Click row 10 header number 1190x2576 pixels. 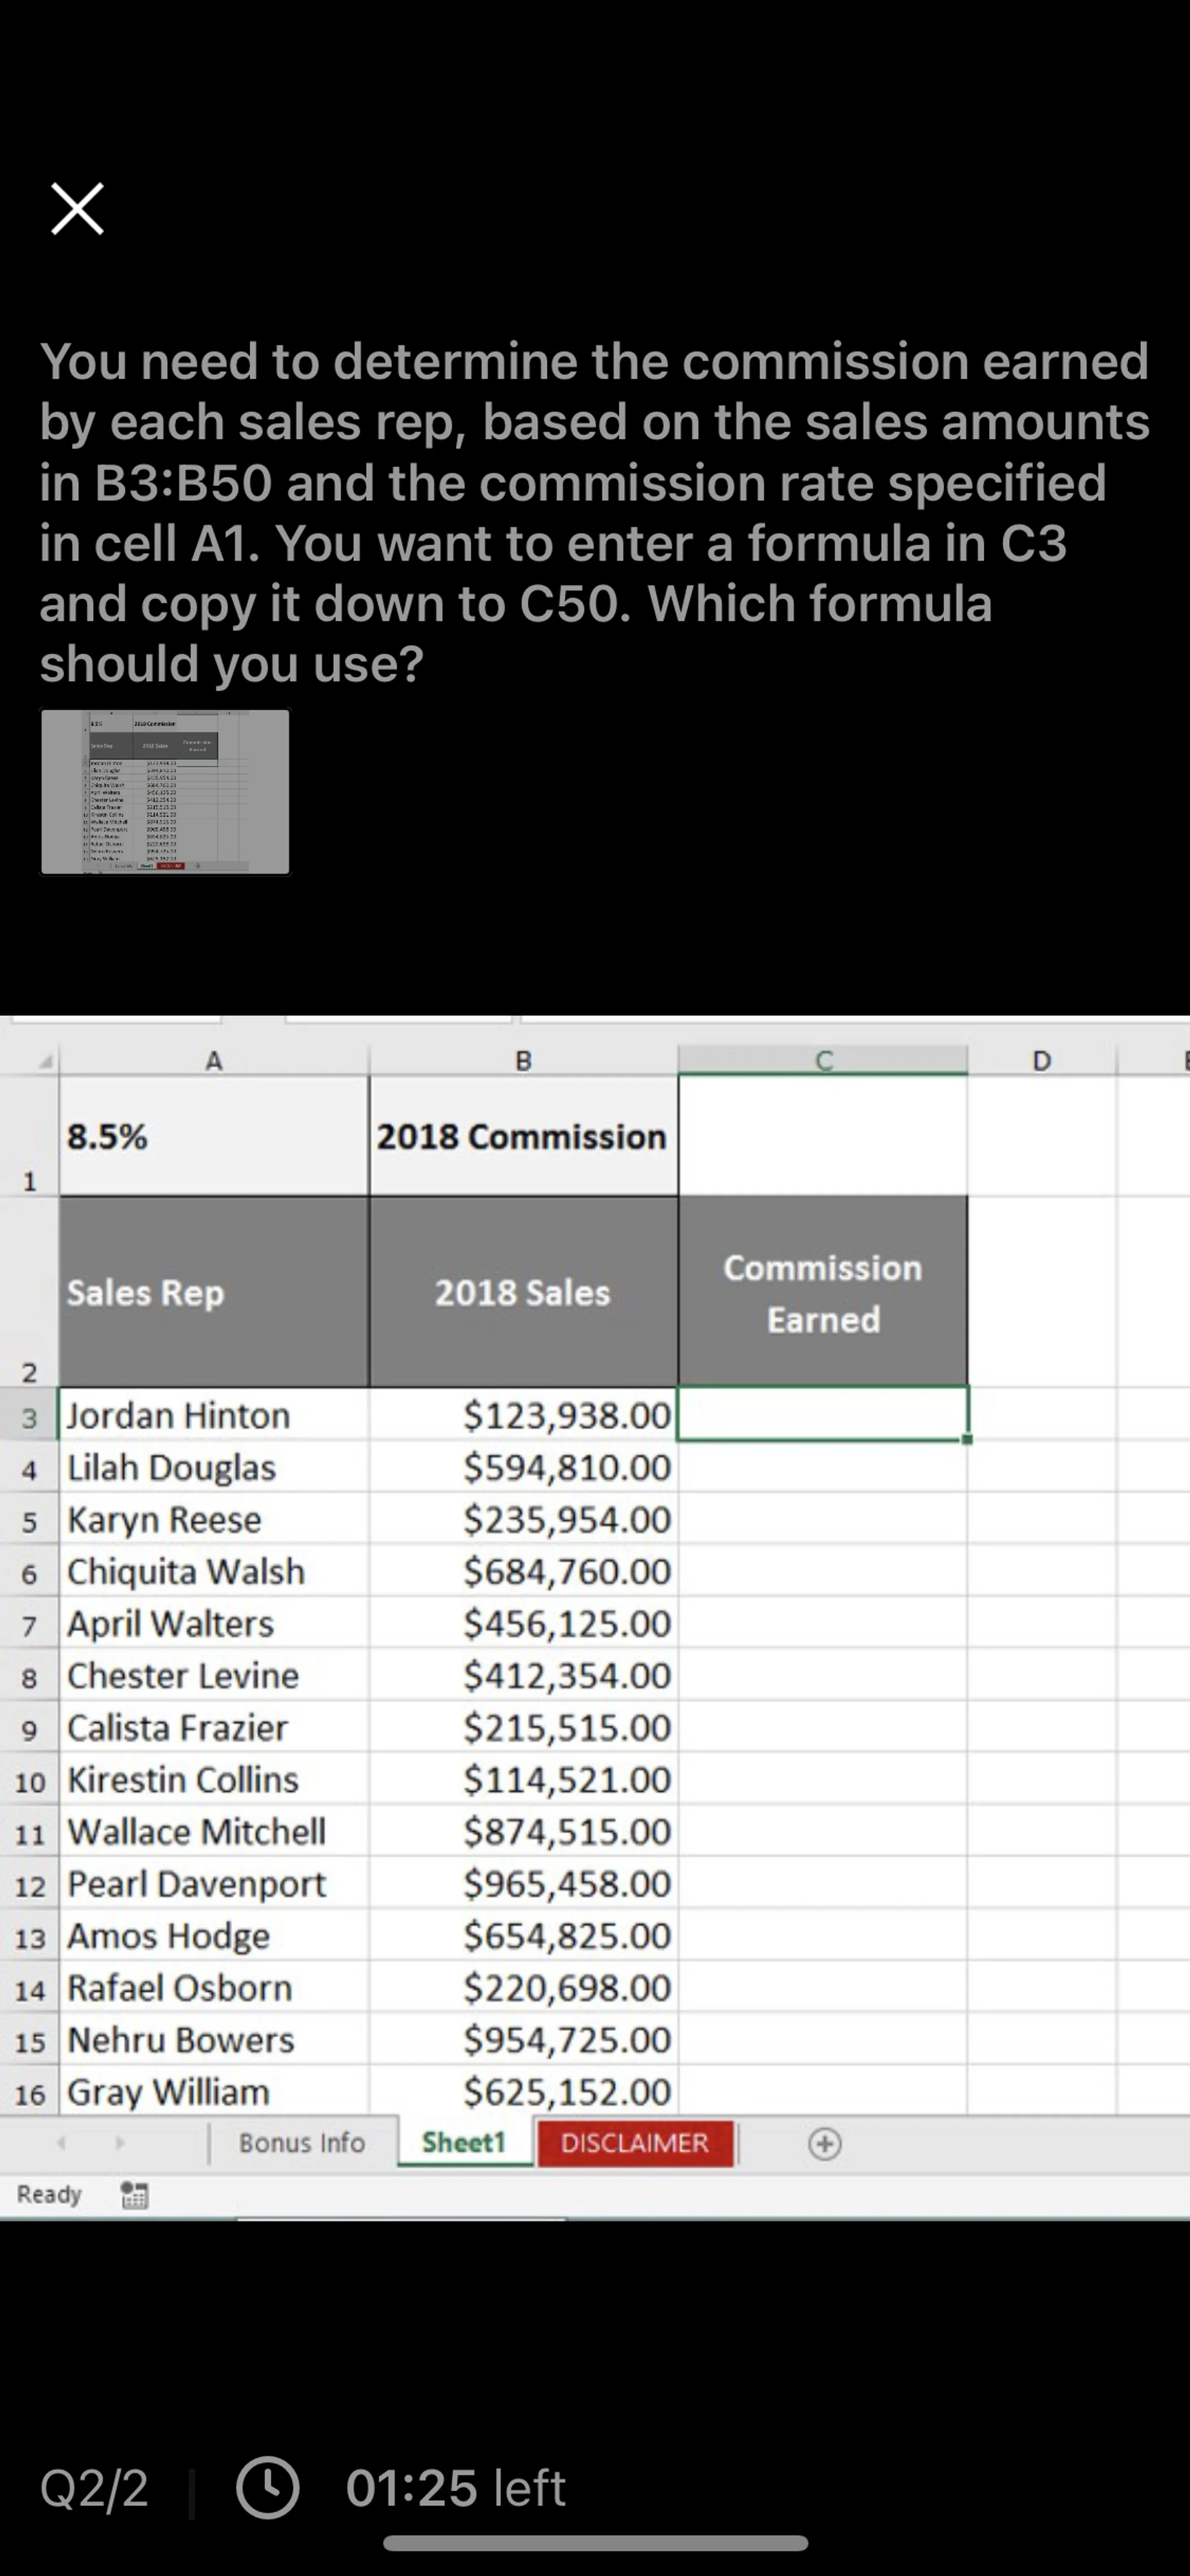coord(30,1781)
